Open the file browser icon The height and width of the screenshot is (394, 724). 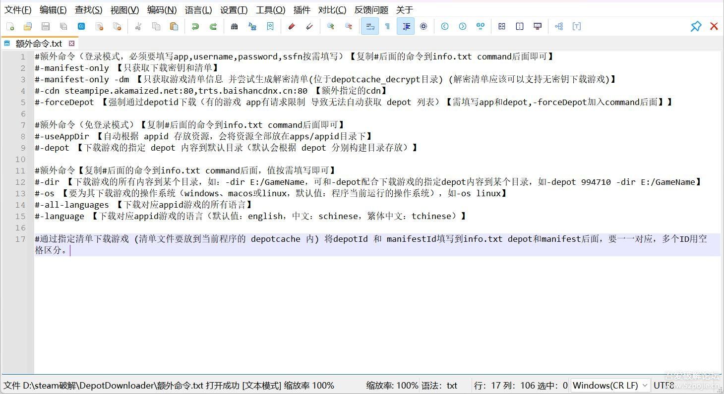[28, 26]
